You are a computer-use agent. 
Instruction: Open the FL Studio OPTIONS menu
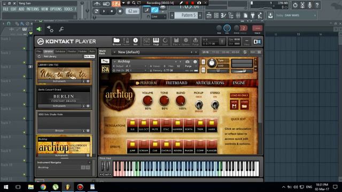(56, 9)
